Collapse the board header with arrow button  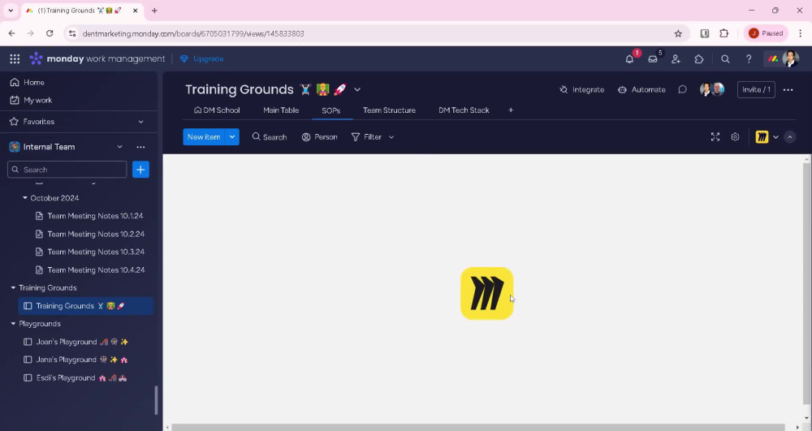pyautogui.click(x=790, y=137)
